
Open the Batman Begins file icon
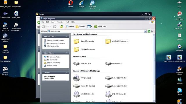180,59
